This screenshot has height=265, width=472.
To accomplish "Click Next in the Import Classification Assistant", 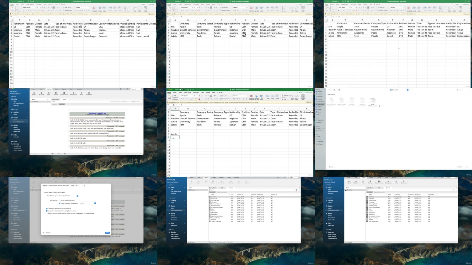I will [x=107, y=233].
